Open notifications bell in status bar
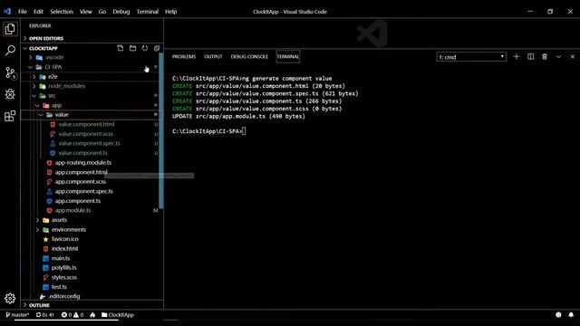Image resolution: width=580 pixels, height=326 pixels. pos(571,315)
